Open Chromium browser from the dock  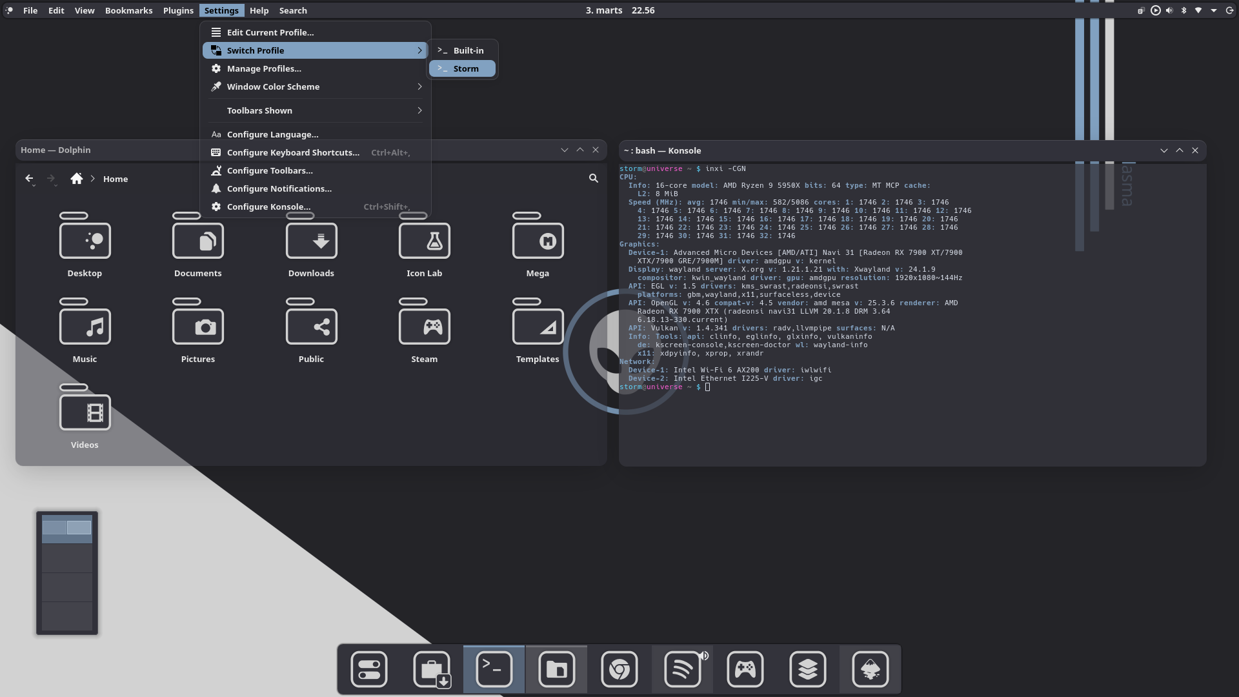point(619,669)
